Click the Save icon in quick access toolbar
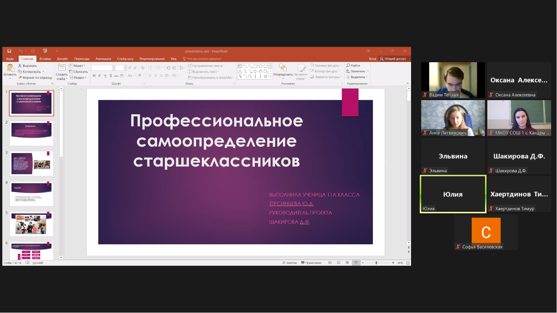Screen dimensions: 557x313 coord(9,51)
